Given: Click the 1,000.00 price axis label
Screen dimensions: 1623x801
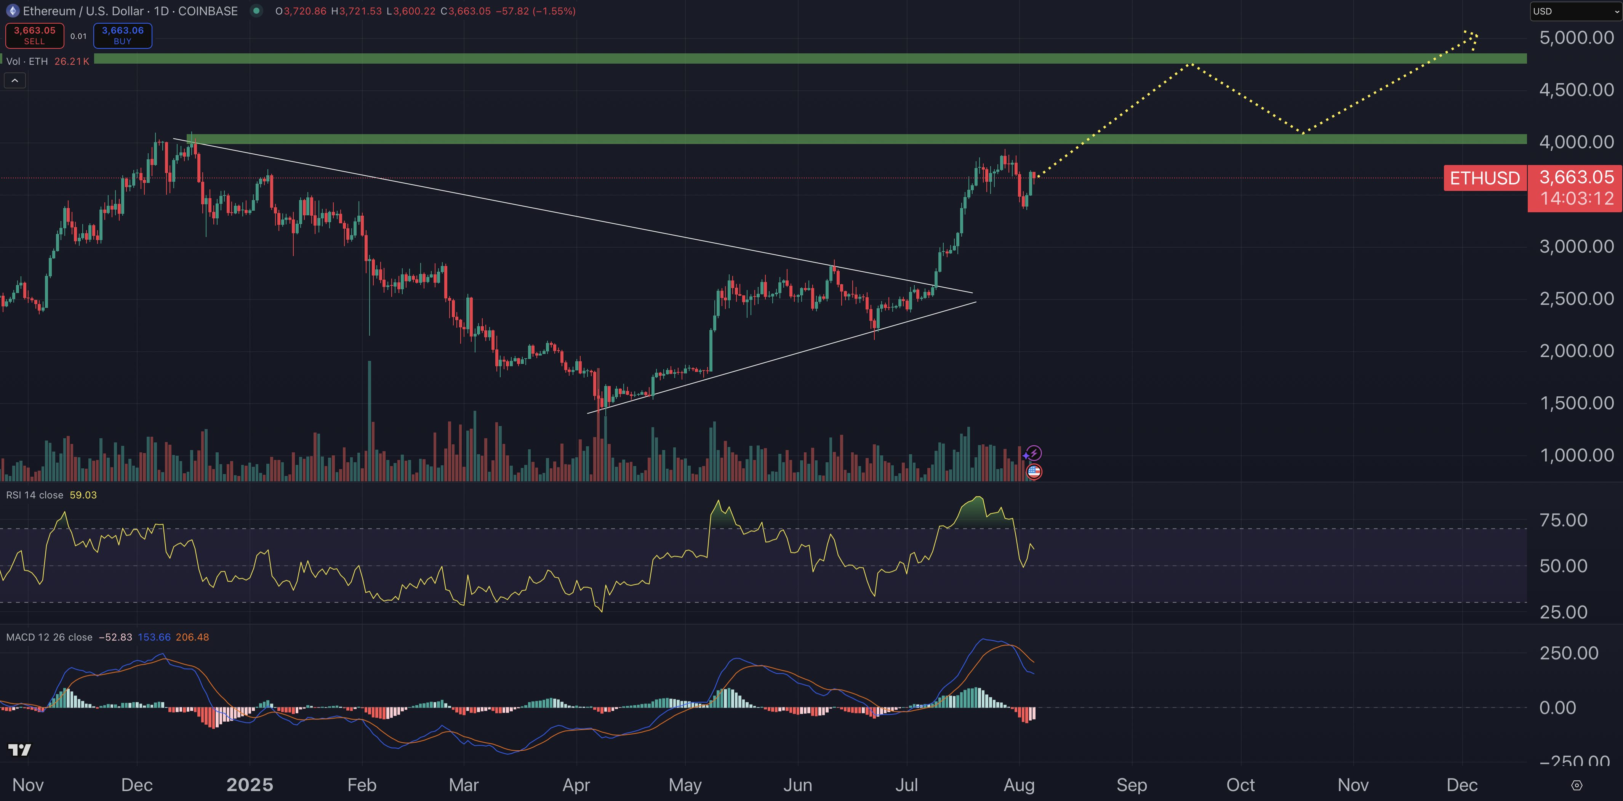Looking at the screenshot, I should 1577,455.
